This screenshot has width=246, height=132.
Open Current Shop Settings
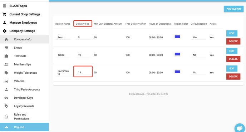24,14
